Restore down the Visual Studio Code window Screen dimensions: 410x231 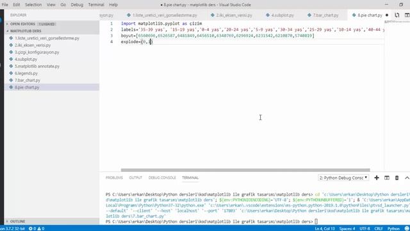pos(401,4)
